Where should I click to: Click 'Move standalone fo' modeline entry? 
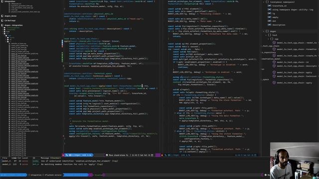pyautogui.click(x=118, y=155)
